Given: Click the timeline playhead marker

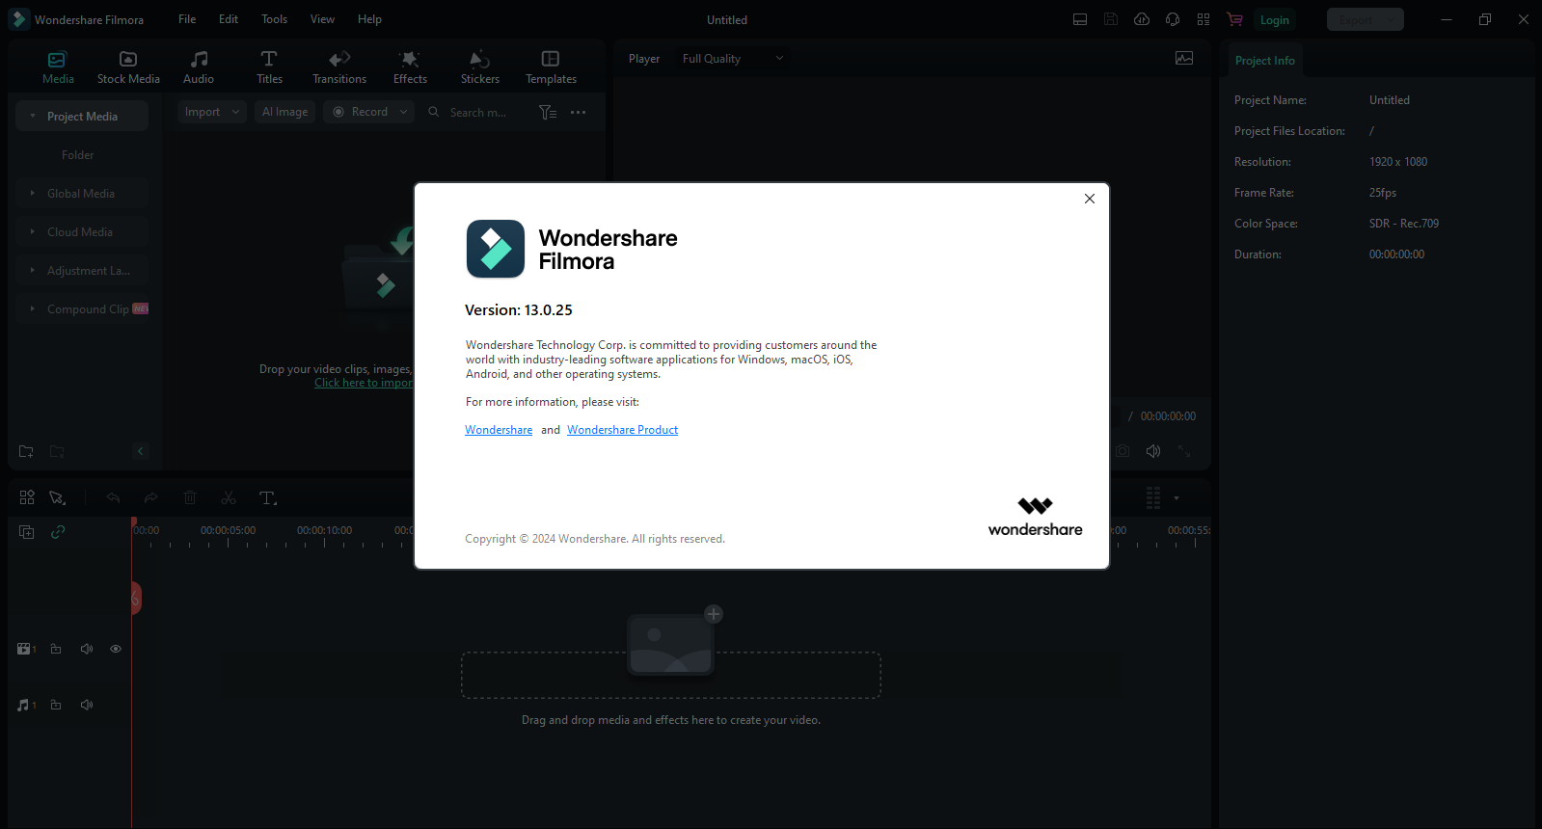Looking at the screenshot, I should (132, 523).
